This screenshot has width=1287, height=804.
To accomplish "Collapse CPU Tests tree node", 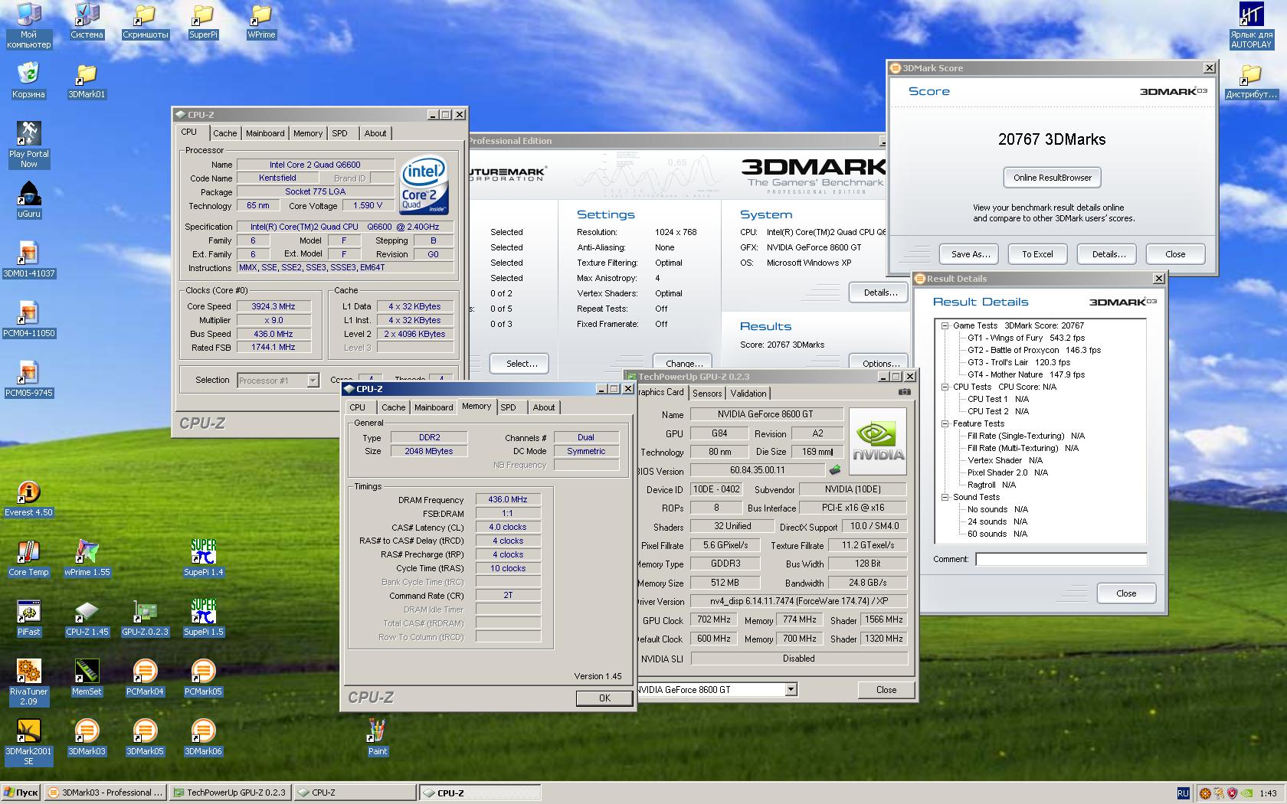I will click(945, 387).
